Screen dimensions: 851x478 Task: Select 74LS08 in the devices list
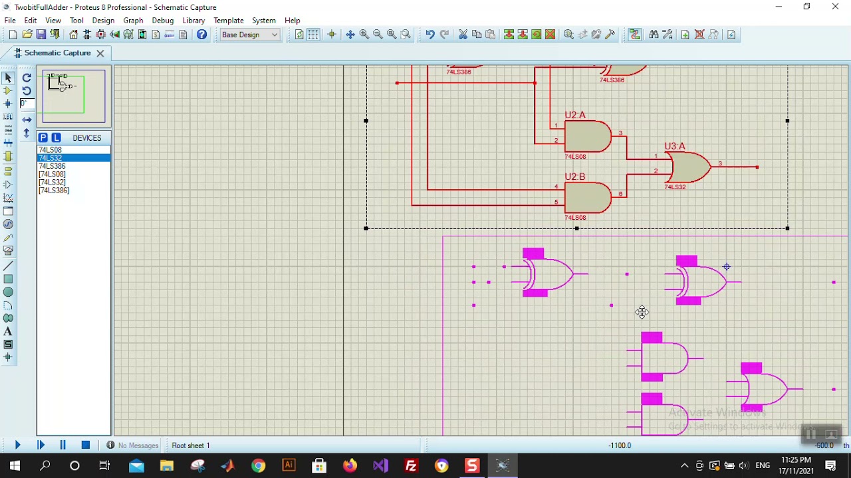pos(74,150)
